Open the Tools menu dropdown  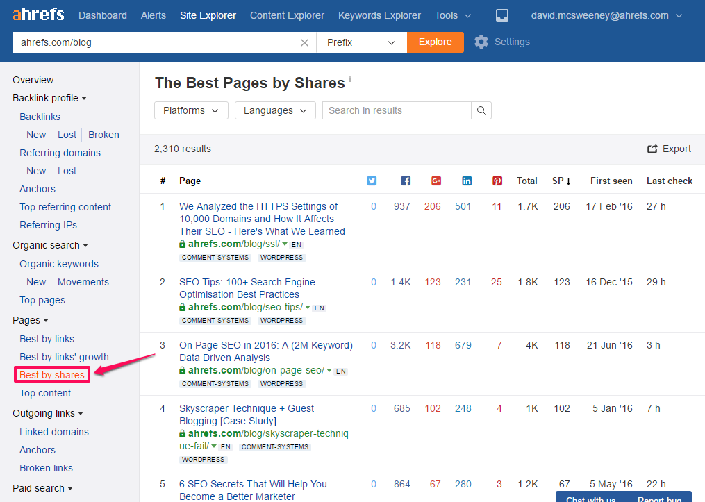[453, 15]
